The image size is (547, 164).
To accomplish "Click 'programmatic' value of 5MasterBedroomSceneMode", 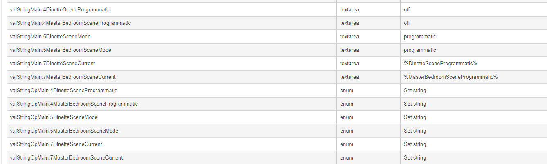I will point(420,50).
